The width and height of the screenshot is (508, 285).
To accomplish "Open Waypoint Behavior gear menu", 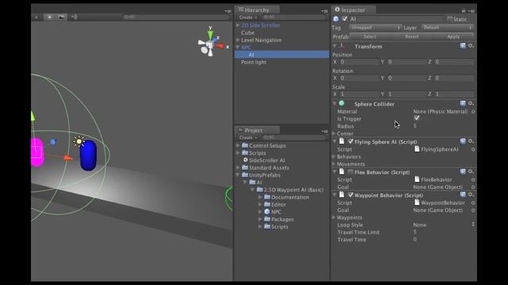I will pyautogui.click(x=471, y=195).
